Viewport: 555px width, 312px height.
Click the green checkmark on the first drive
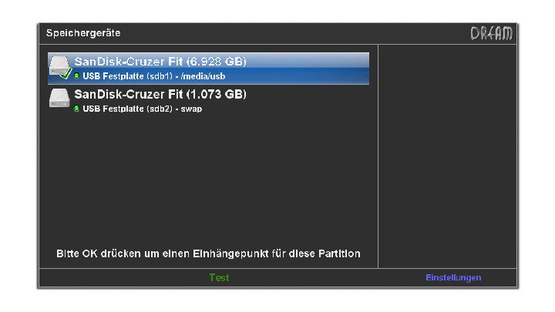click(x=66, y=74)
